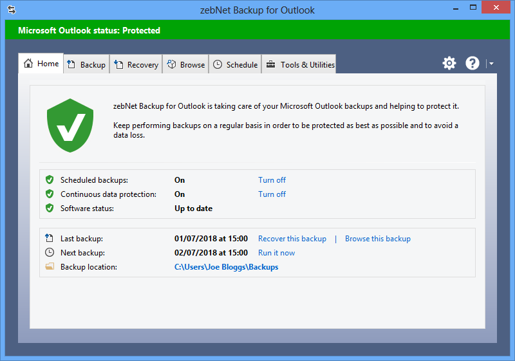The image size is (515, 361).
Task: Click the Up to date status text
Action: (x=194, y=208)
